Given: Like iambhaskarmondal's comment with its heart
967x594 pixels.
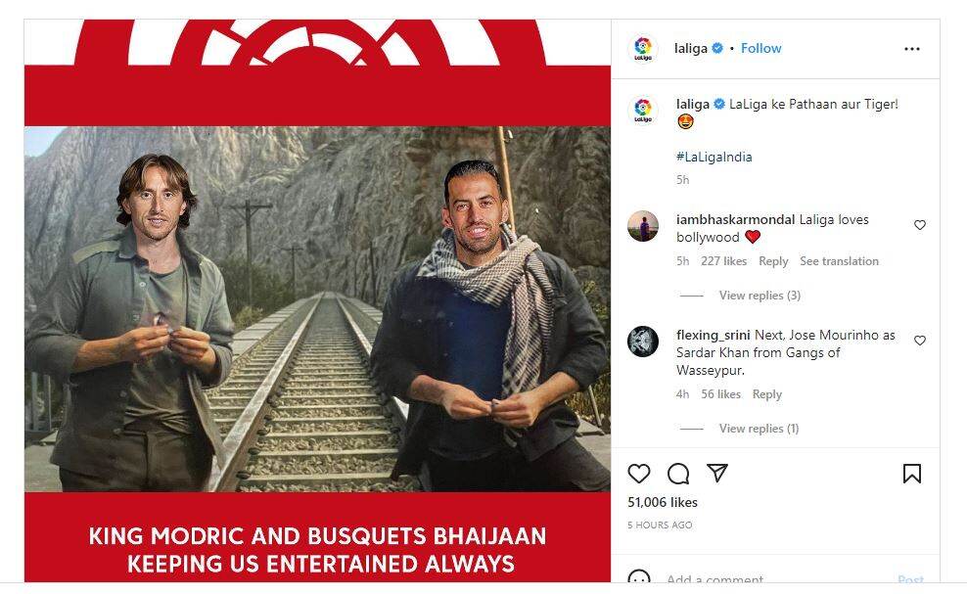Looking at the screenshot, I should click(919, 225).
